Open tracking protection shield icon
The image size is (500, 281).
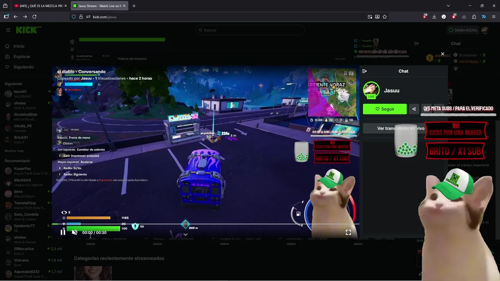[x=73, y=17]
